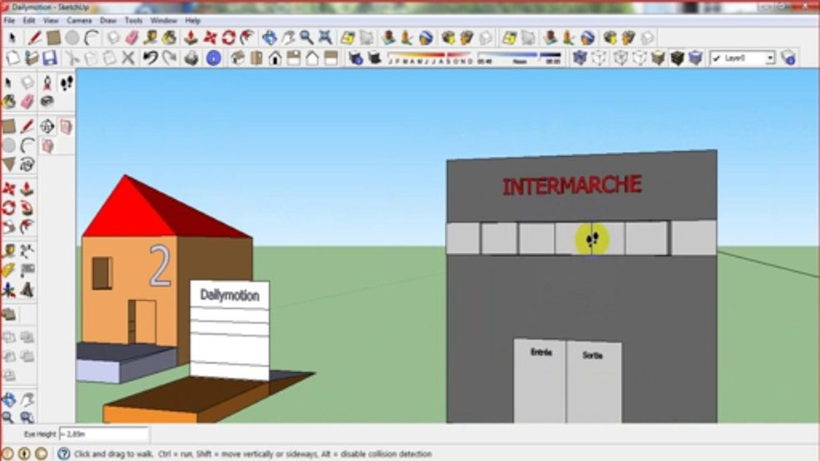Screen dimensions: 820x461
Task: Click the Cut scissors icon
Action: 71,58
